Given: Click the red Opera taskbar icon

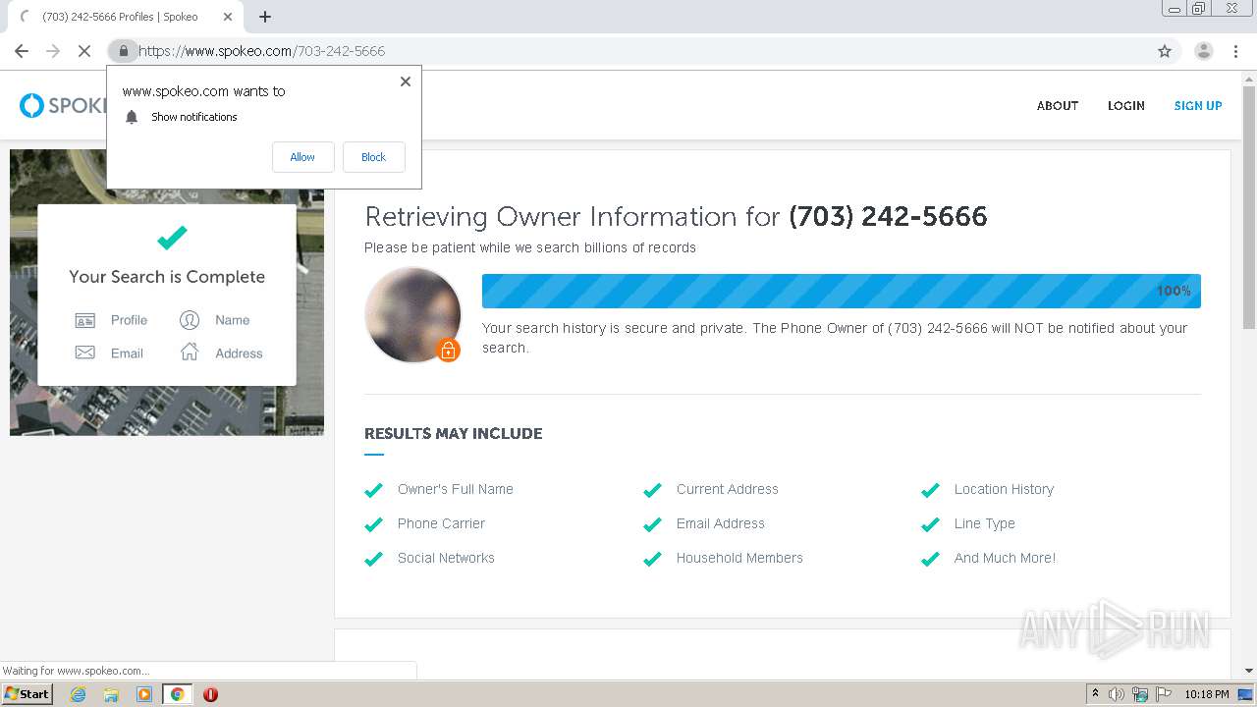Looking at the screenshot, I should click(x=210, y=694).
